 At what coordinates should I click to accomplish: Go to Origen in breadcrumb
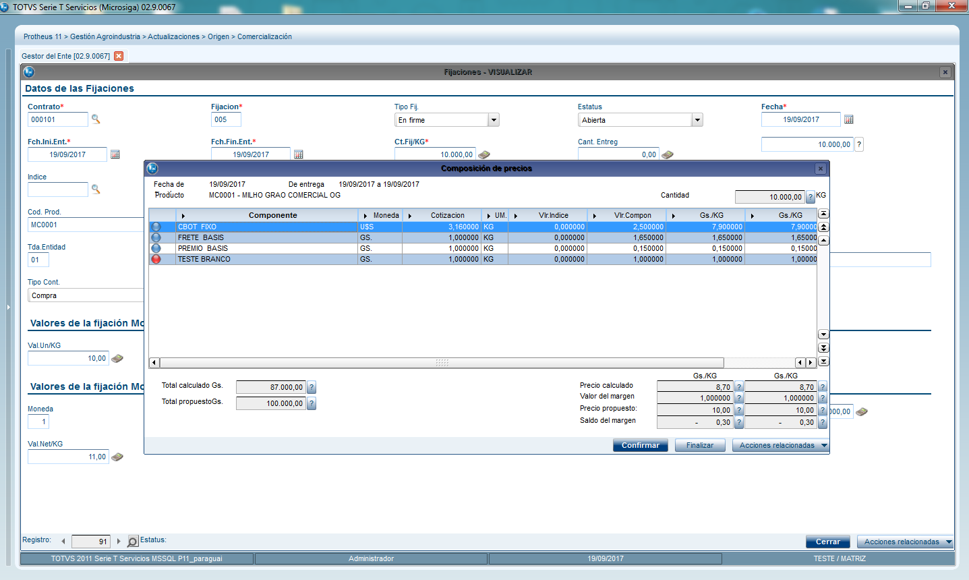218,36
